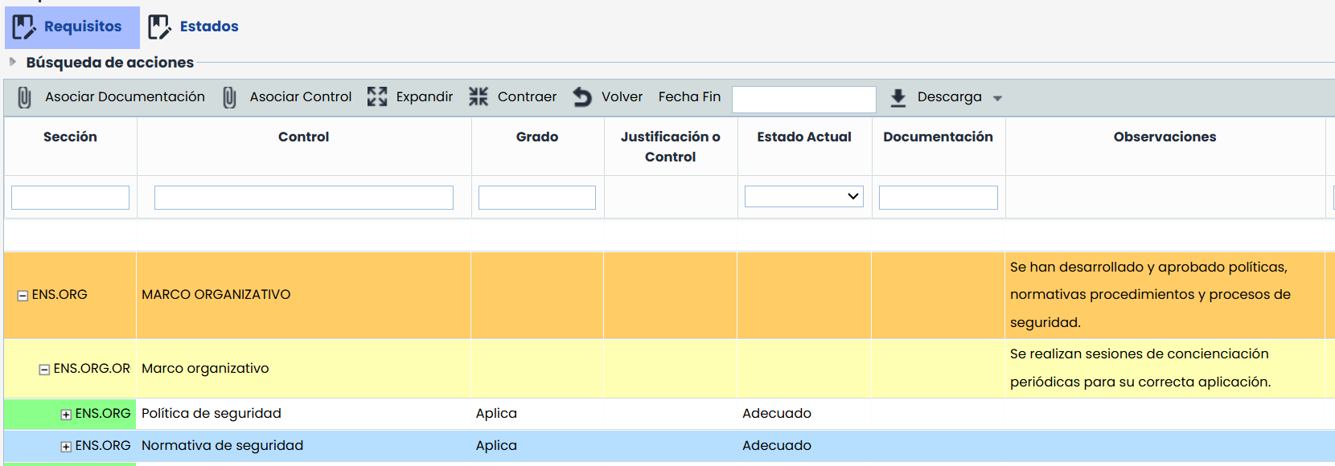Collapse the ENS.ORG tree row

[x=23, y=296]
